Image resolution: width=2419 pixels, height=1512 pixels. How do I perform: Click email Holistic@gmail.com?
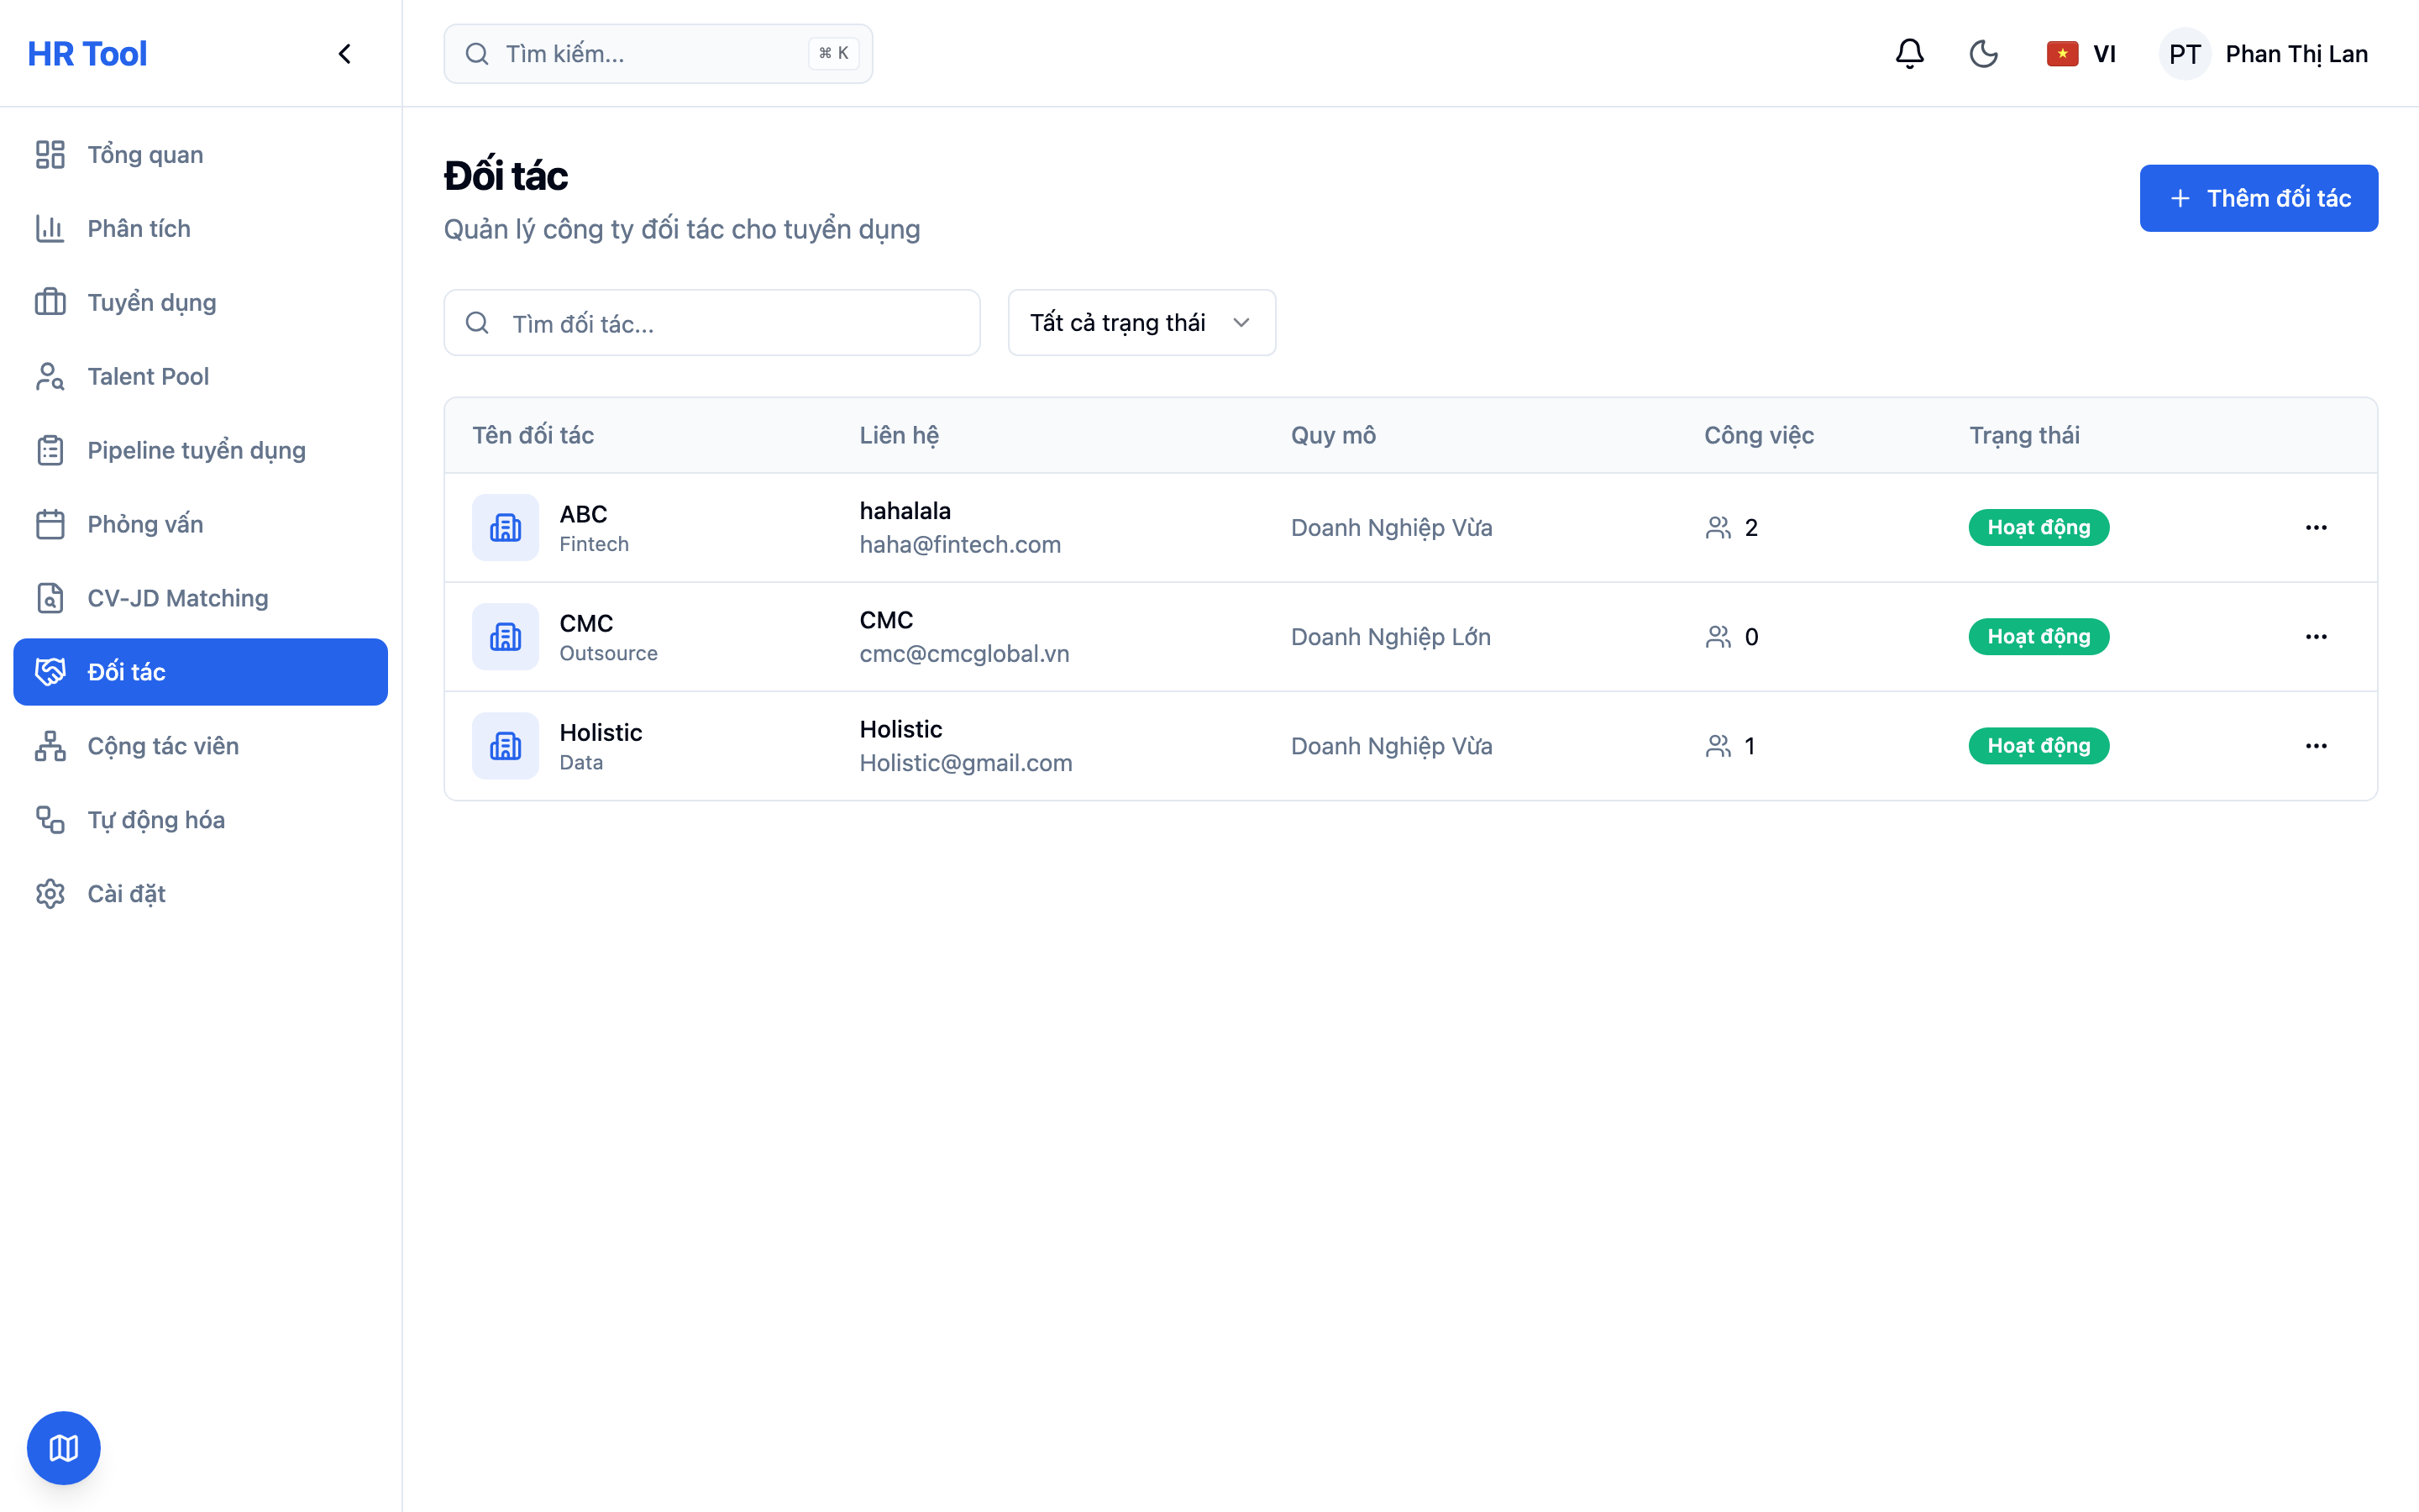(x=966, y=762)
